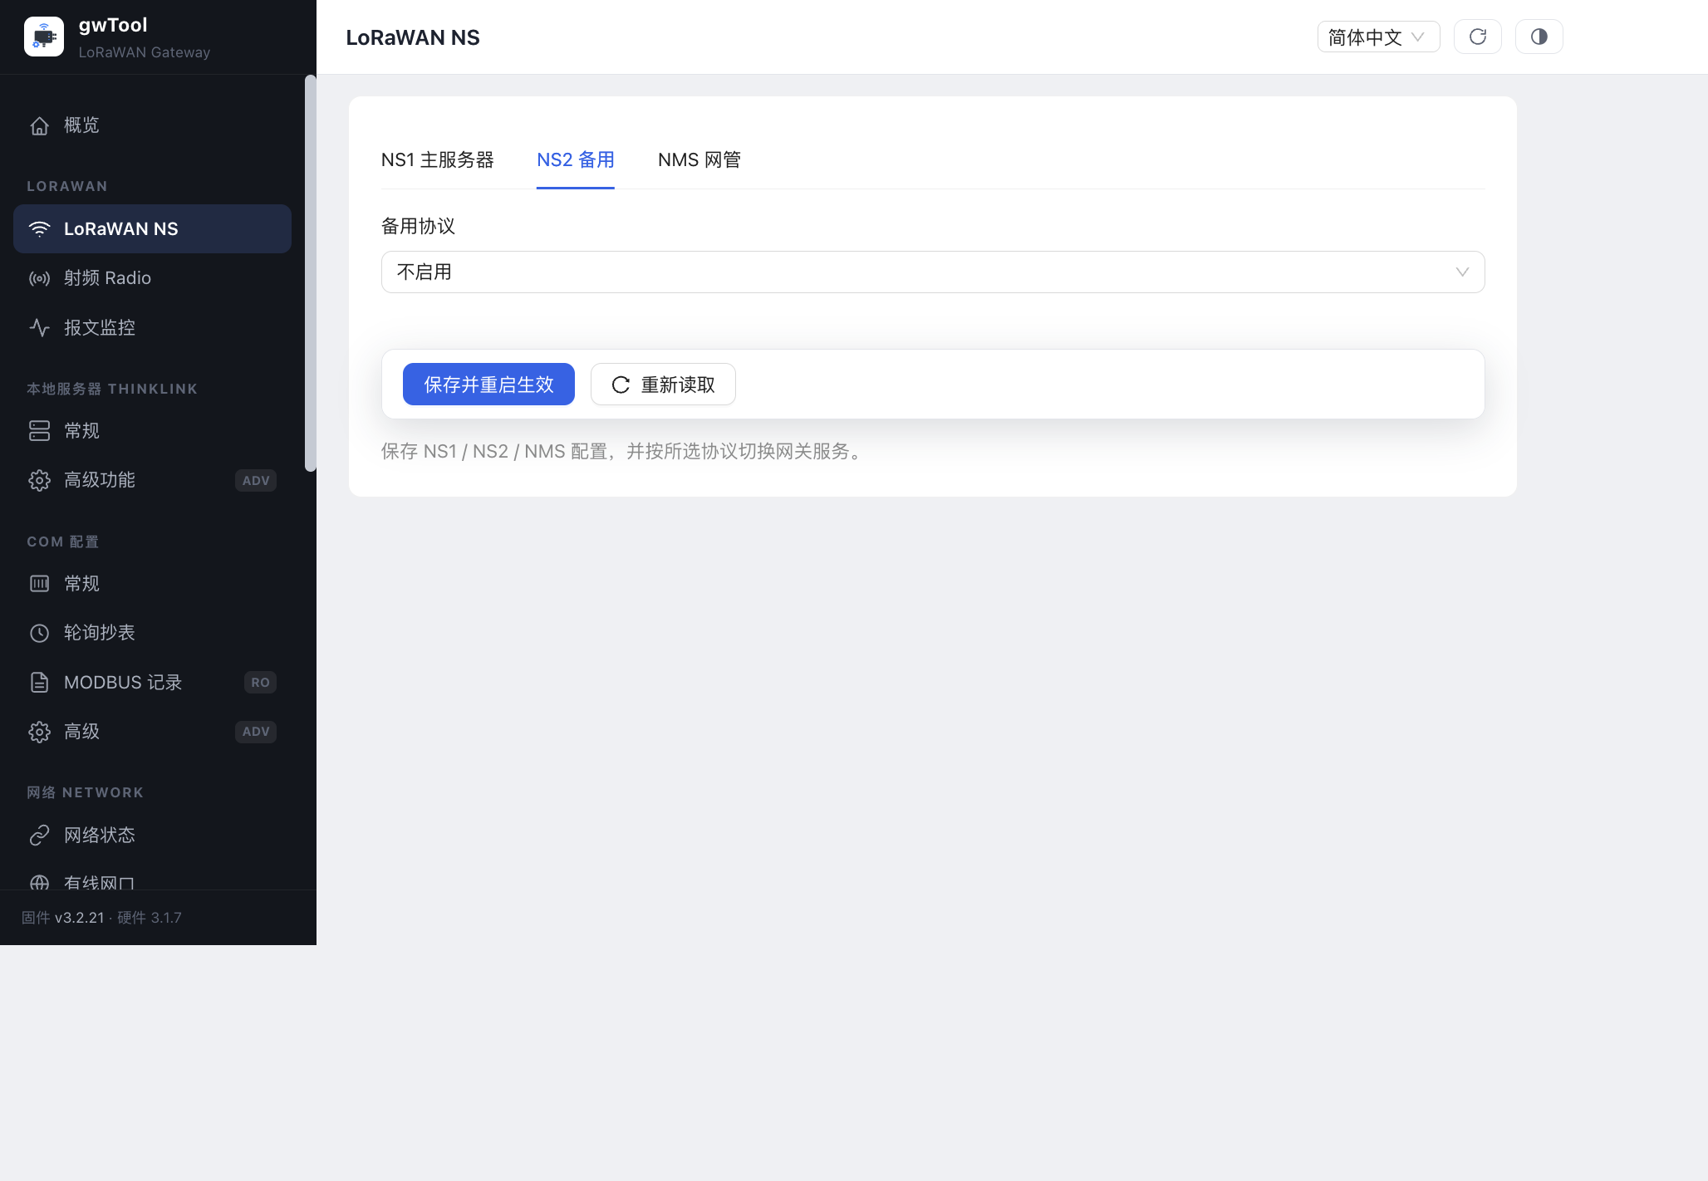Open 高级功能 under ThinkLink section

[152, 480]
